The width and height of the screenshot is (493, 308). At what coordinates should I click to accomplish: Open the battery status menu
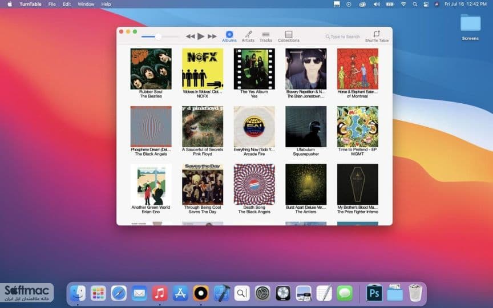coord(390,4)
